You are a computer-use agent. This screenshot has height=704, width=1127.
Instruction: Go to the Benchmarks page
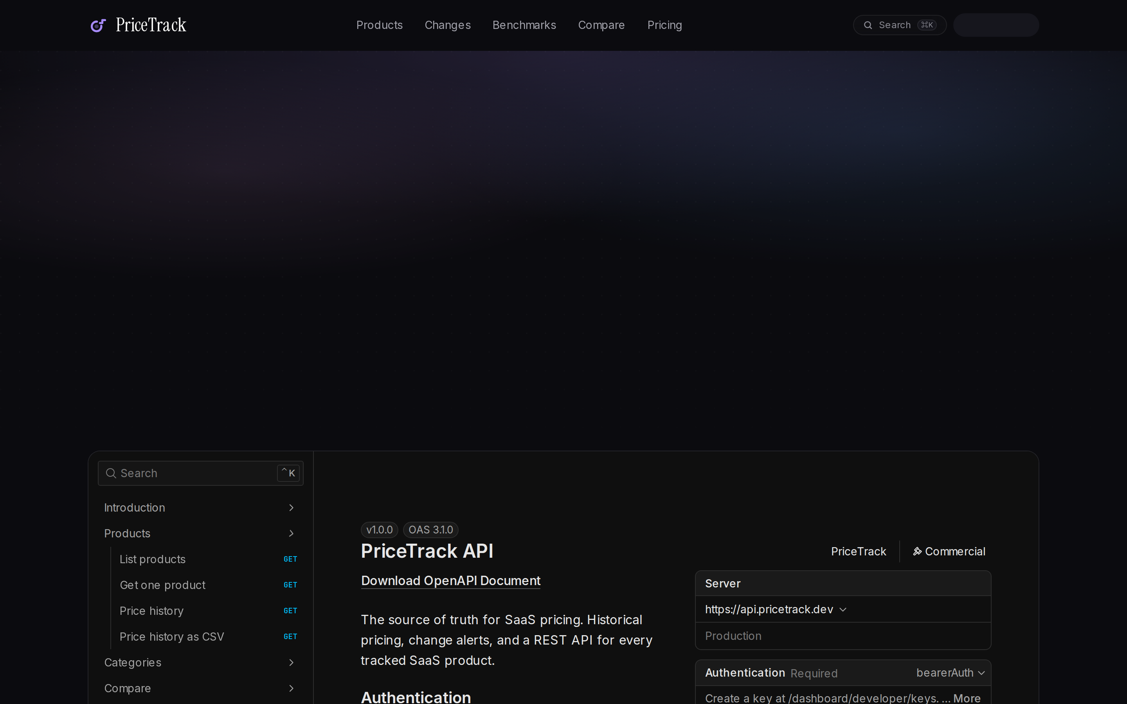[x=524, y=25]
